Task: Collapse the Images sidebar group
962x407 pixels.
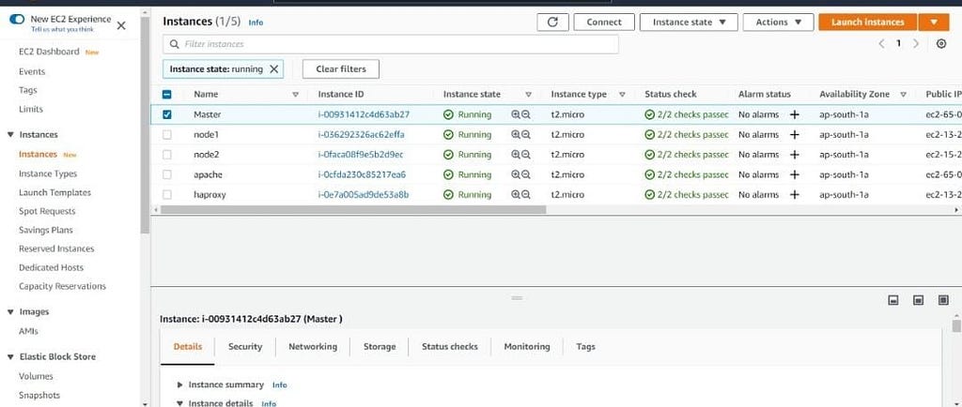Action: click(x=10, y=312)
